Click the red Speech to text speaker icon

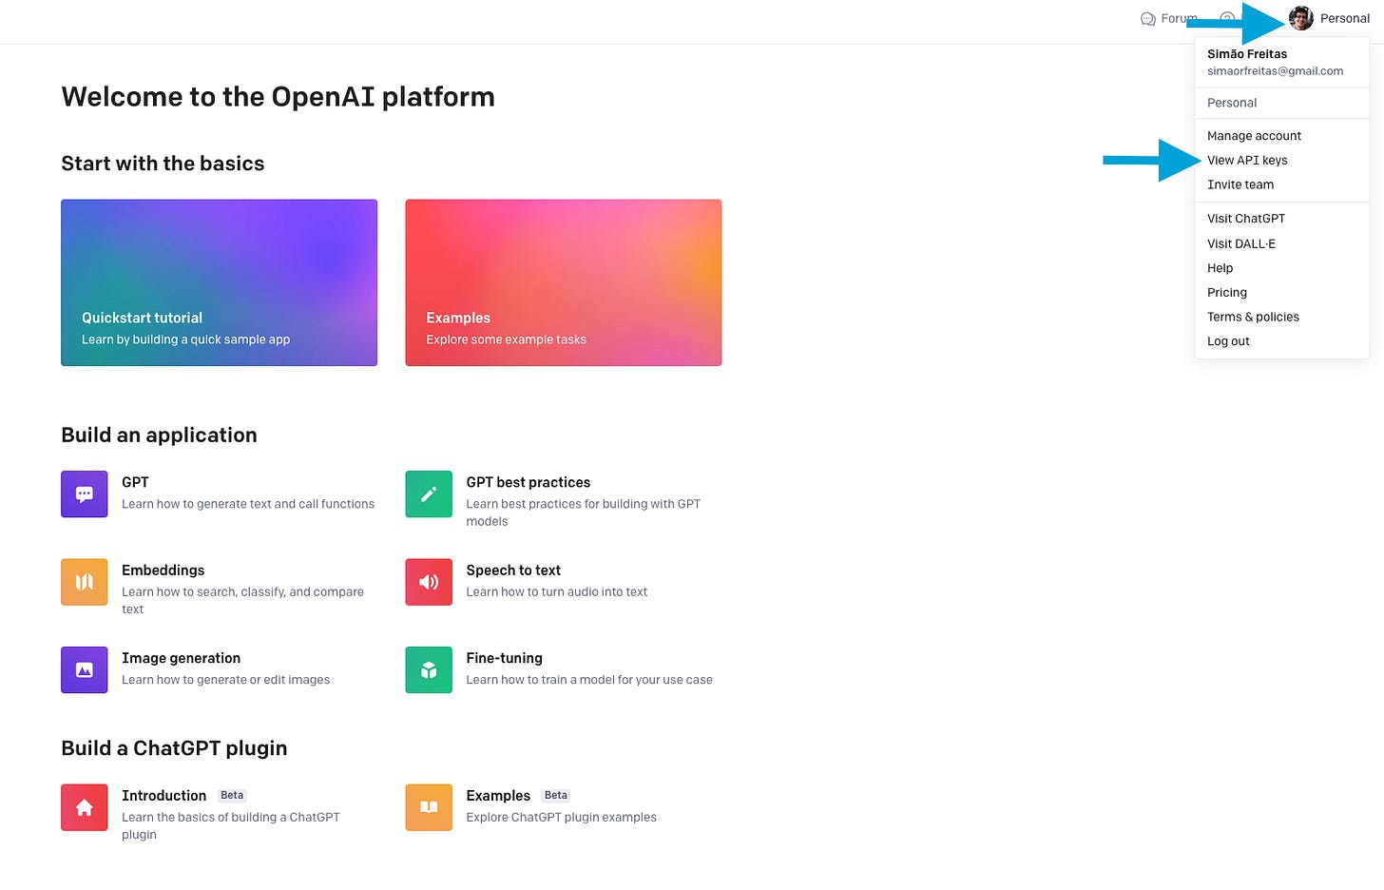coord(429,582)
